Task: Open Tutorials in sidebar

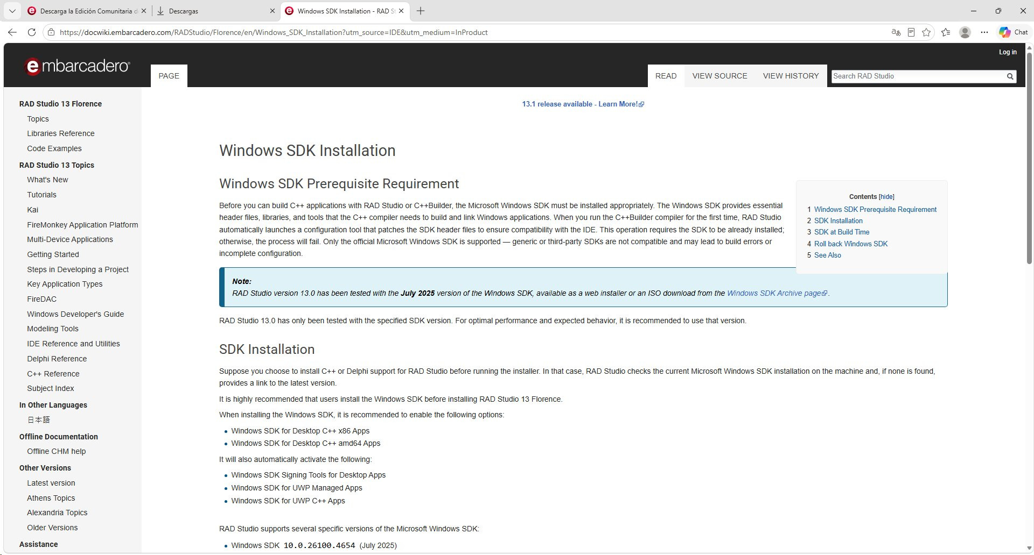Action: coord(41,195)
